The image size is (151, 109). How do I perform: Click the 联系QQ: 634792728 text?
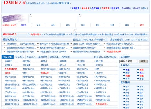pos(105,57)
